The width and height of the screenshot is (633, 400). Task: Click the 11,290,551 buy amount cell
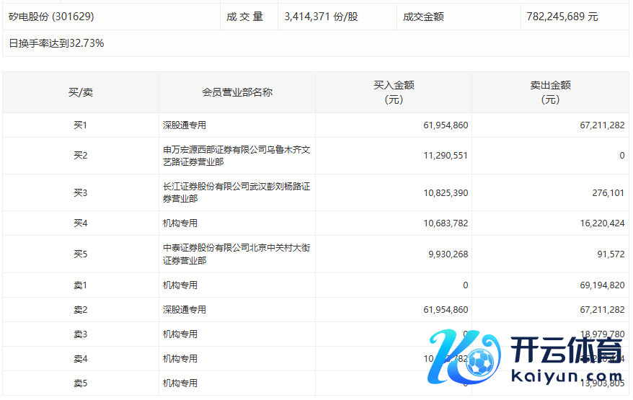click(446, 156)
